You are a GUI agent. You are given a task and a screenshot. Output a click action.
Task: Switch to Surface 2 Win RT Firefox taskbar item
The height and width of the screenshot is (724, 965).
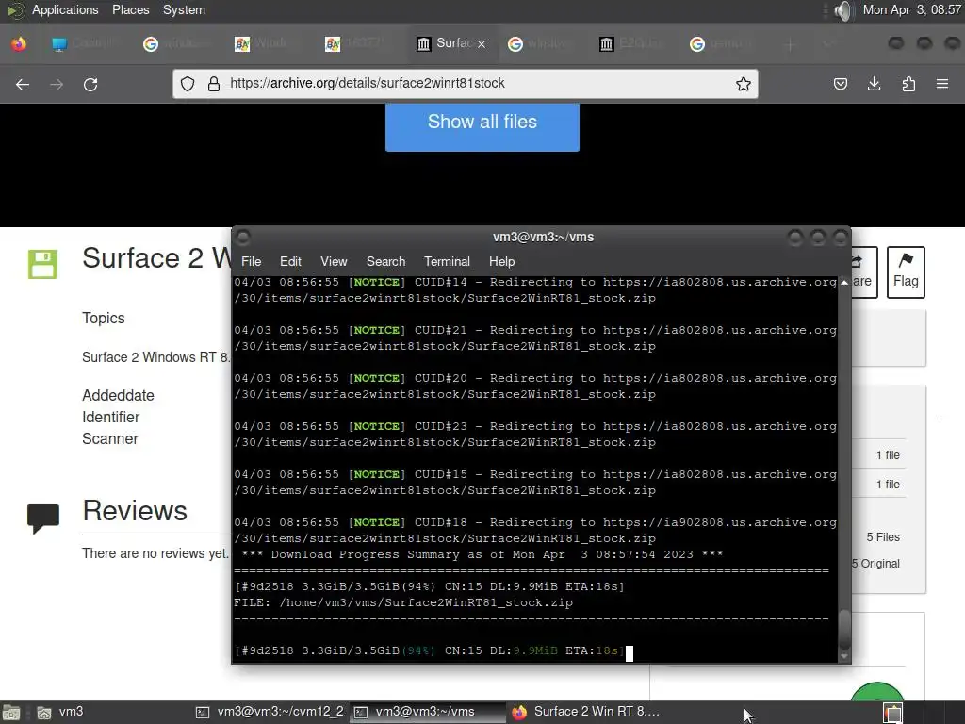[586, 712]
